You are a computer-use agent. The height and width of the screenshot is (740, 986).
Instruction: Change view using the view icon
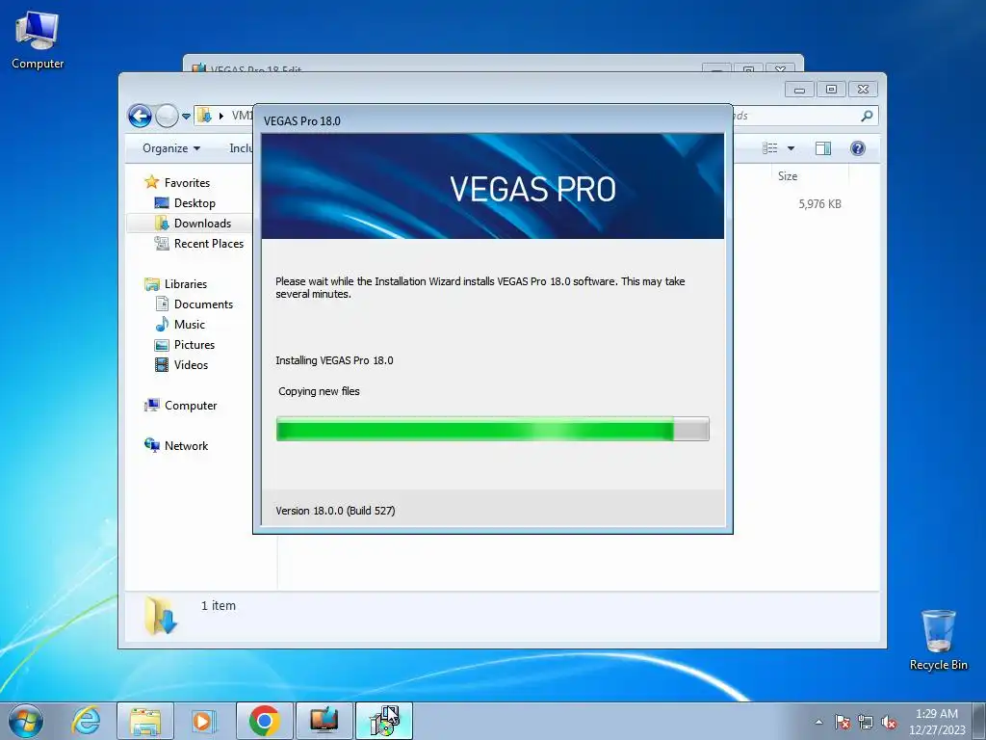(x=769, y=148)
